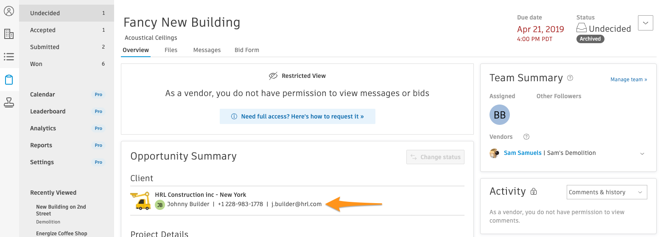The width and height of the screenshot is (663, 237).
Task: Click the Vendors help question icon
Action: coord(526,137)
